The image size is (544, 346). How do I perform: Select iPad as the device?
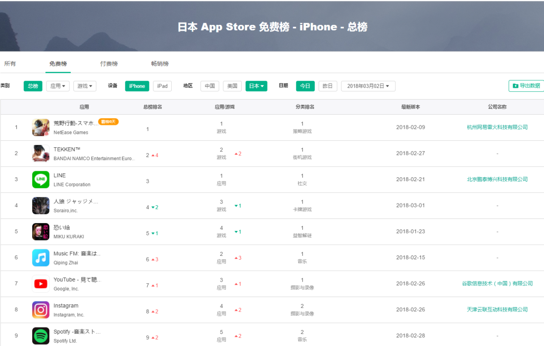click(x=162, y=86)
